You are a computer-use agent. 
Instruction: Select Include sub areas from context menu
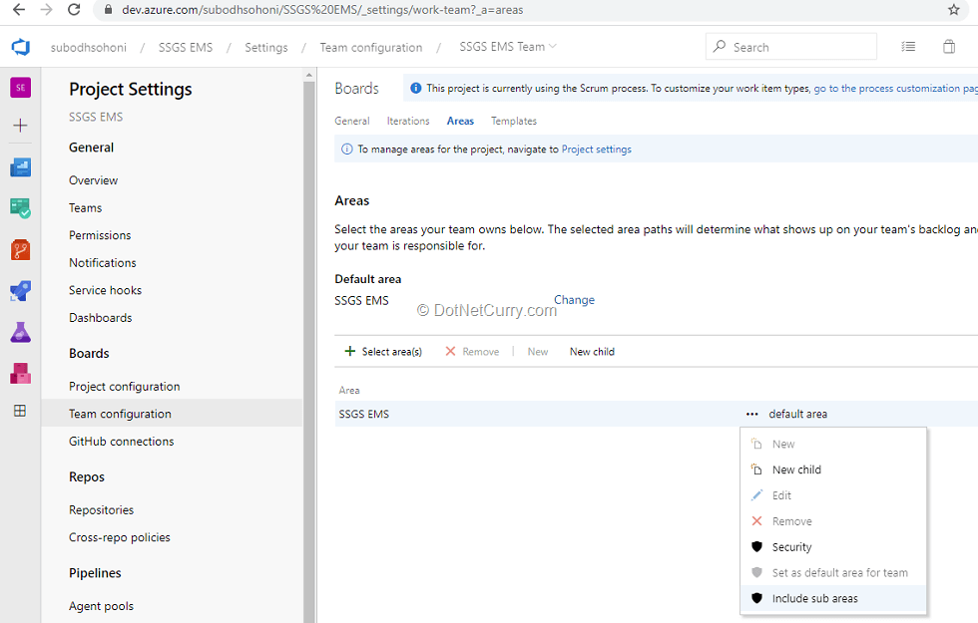tap(814, 598)
